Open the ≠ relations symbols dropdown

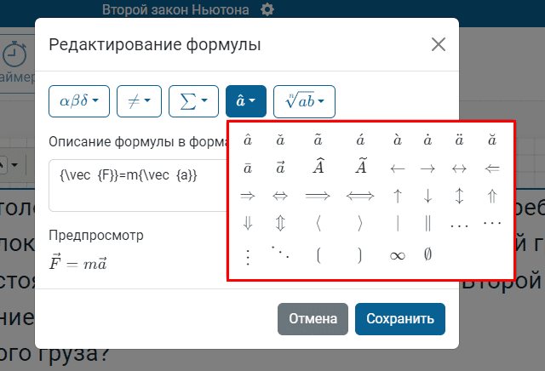[139, 101]
